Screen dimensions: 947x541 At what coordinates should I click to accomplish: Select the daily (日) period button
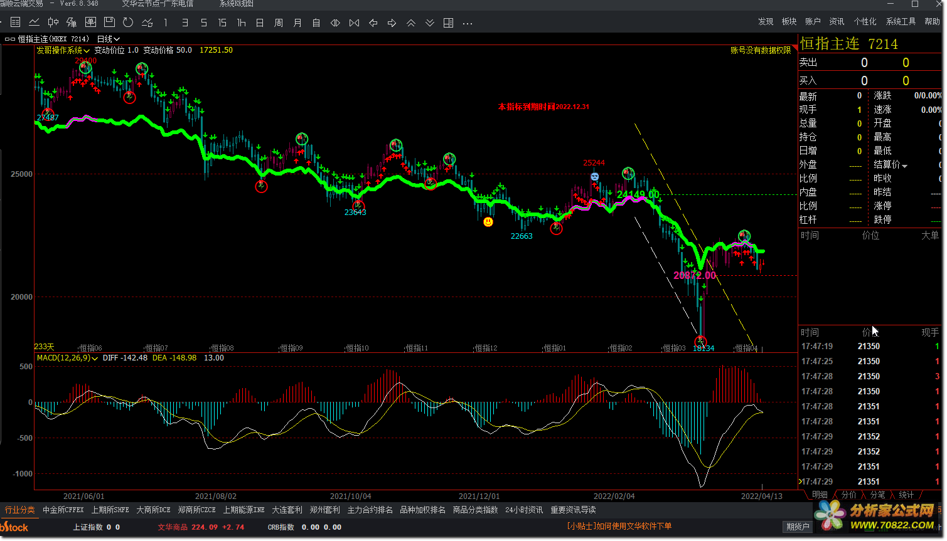click(x=260, y=23)
